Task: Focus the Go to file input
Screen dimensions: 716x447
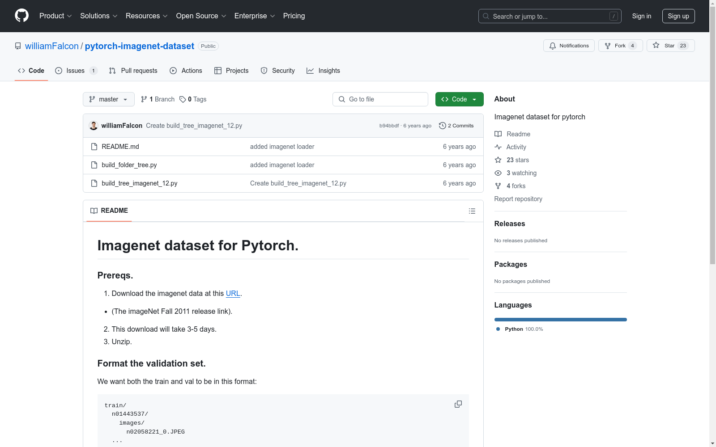Action: [380, 99]
